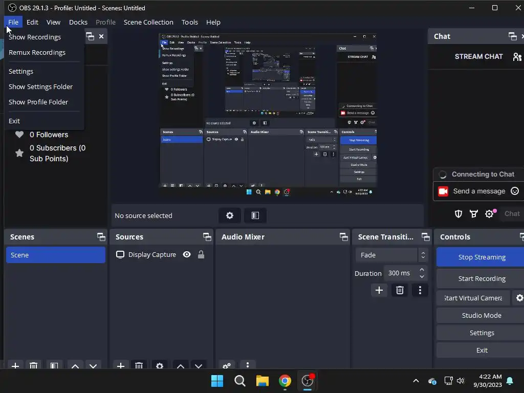Open the View menu

click(x=53, y=22)
